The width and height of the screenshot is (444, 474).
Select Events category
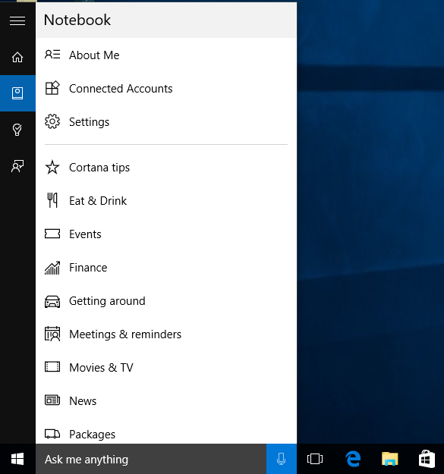coord(166,234)
